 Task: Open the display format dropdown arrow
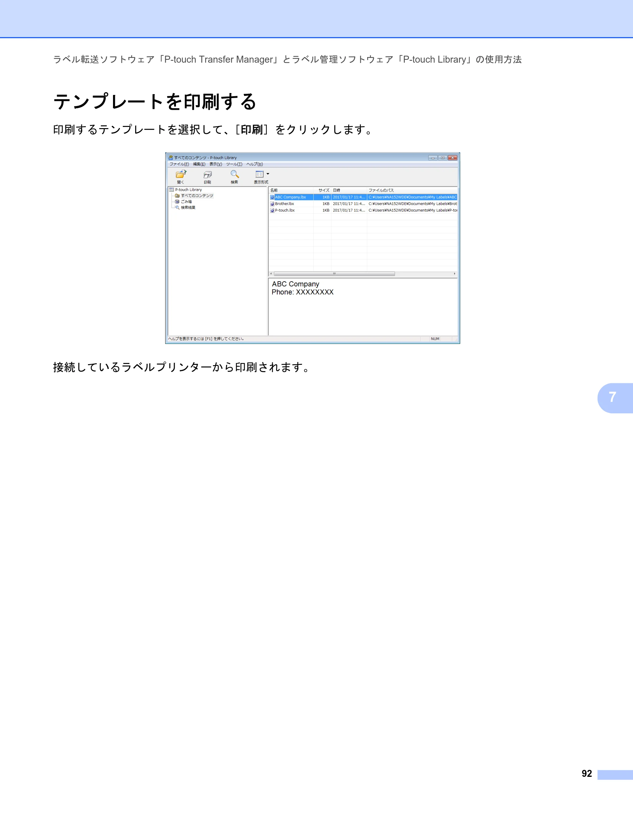coord(268,174)
